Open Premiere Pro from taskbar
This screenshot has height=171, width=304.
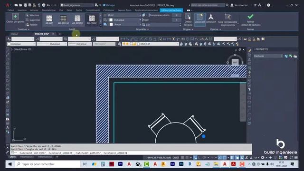coord(120,164)
